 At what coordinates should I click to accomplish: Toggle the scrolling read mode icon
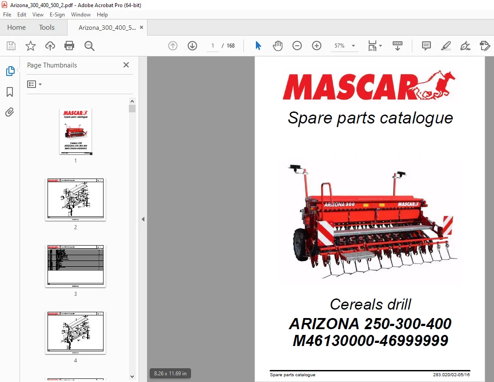(397, 46)
